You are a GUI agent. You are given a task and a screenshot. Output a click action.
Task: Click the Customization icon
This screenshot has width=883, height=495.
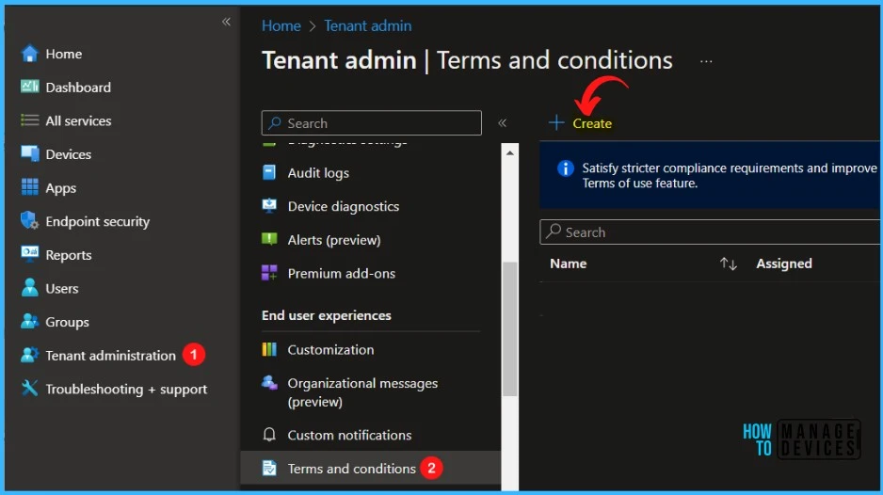269,350
